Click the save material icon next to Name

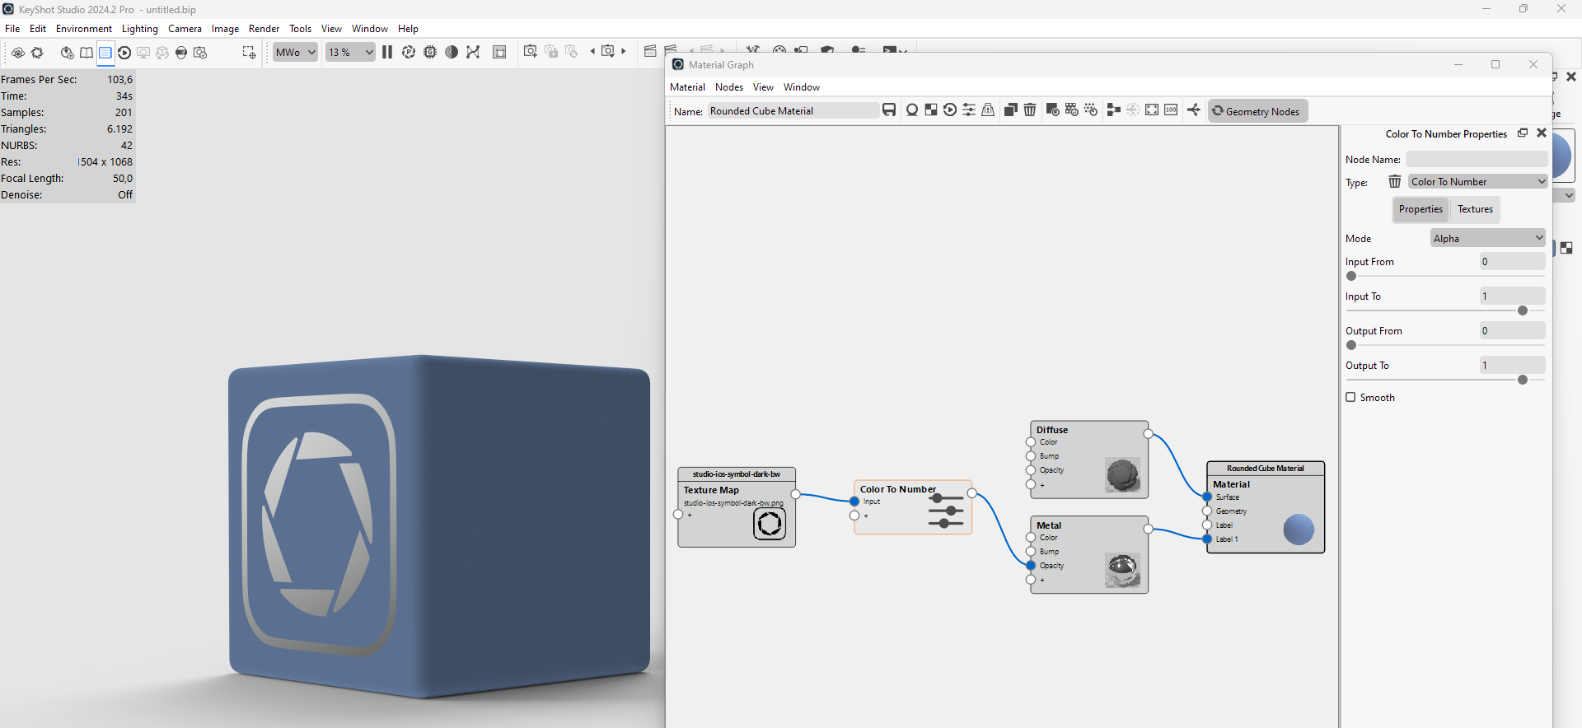pos(889,110)
